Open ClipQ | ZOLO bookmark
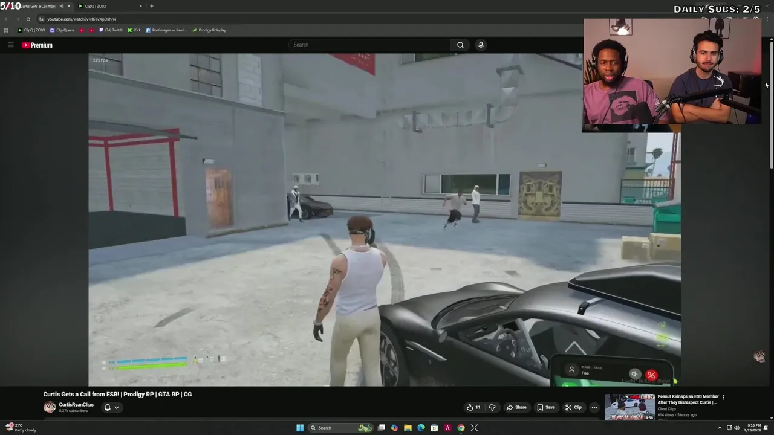This screenshot has width=774, height=435. (x=31, y=30)
